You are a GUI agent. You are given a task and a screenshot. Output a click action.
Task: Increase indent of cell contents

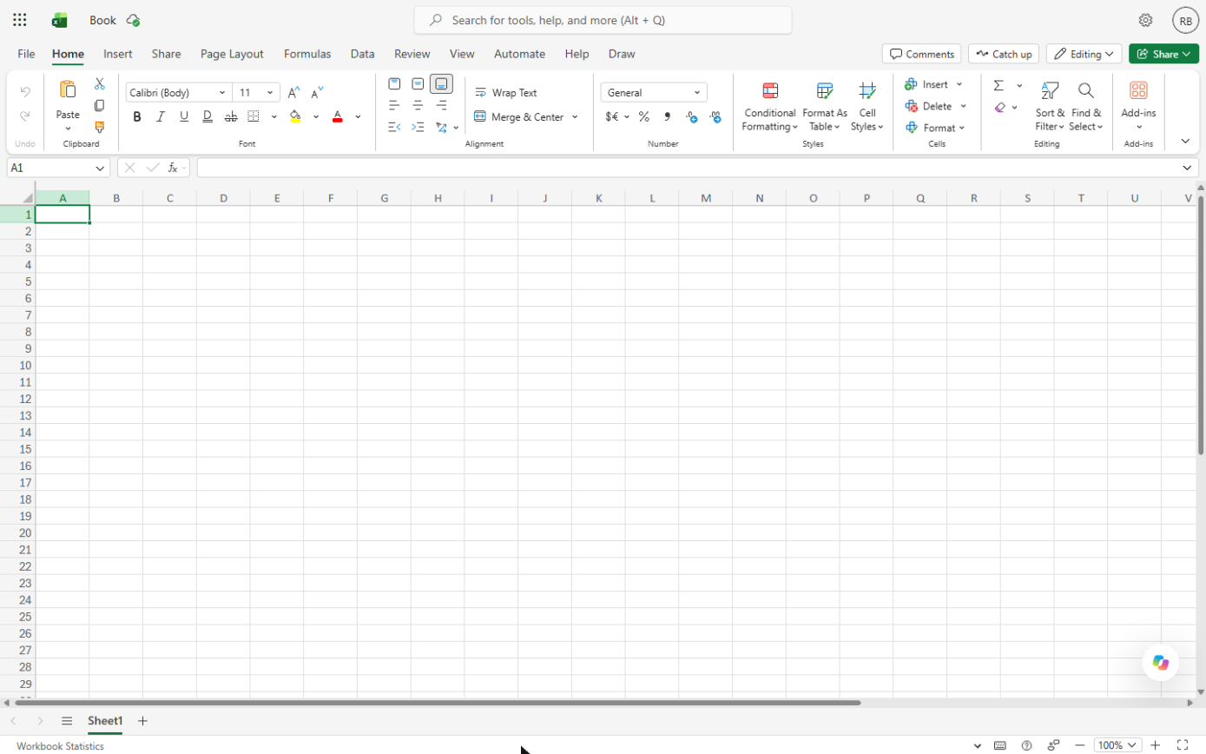(418, 127)
